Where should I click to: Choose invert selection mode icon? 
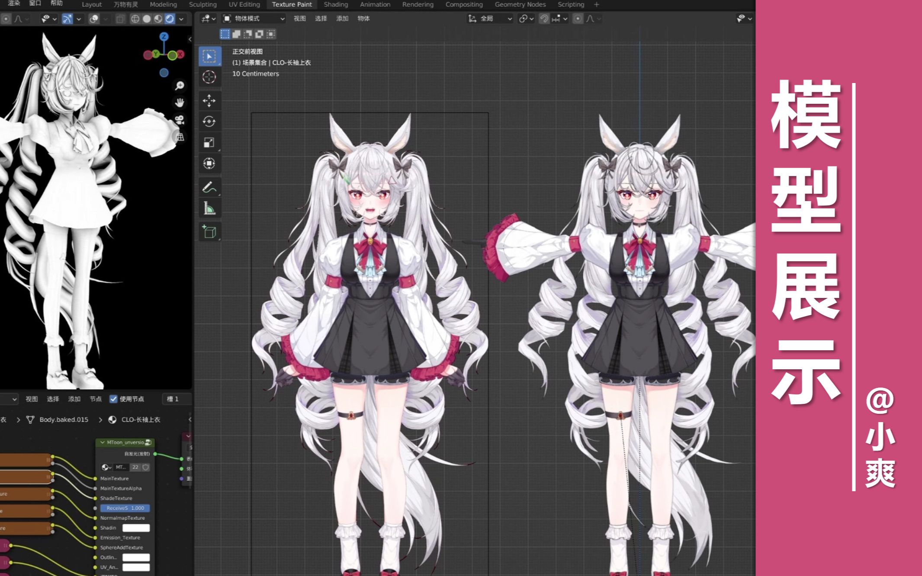click(259, 34)
